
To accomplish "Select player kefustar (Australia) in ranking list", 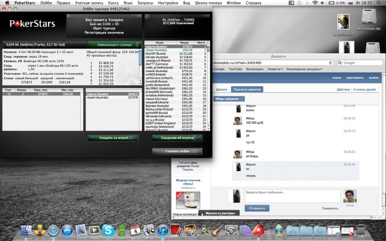I will [x=176, y=57].
